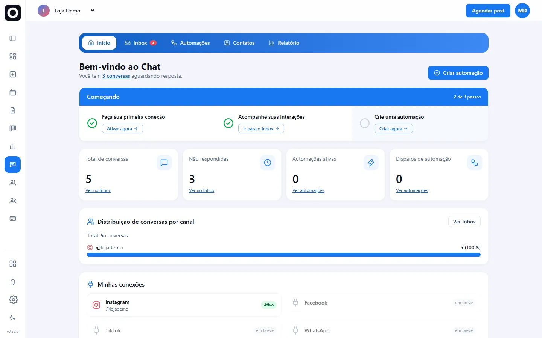542x338 pixels.
Task: Click the Ver Inbox button
Action: click(464, 222)
